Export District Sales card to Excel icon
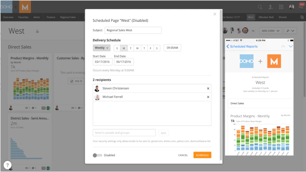The height and width of the screenshot is (172, 306). [x=49, y=168]
